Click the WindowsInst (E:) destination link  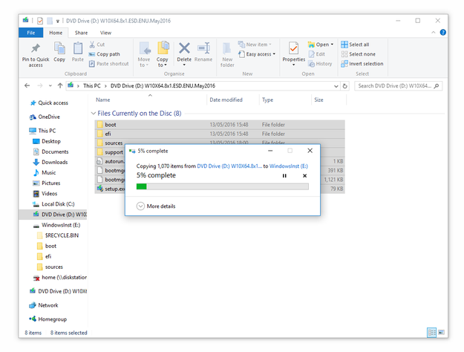pos(289,166)
